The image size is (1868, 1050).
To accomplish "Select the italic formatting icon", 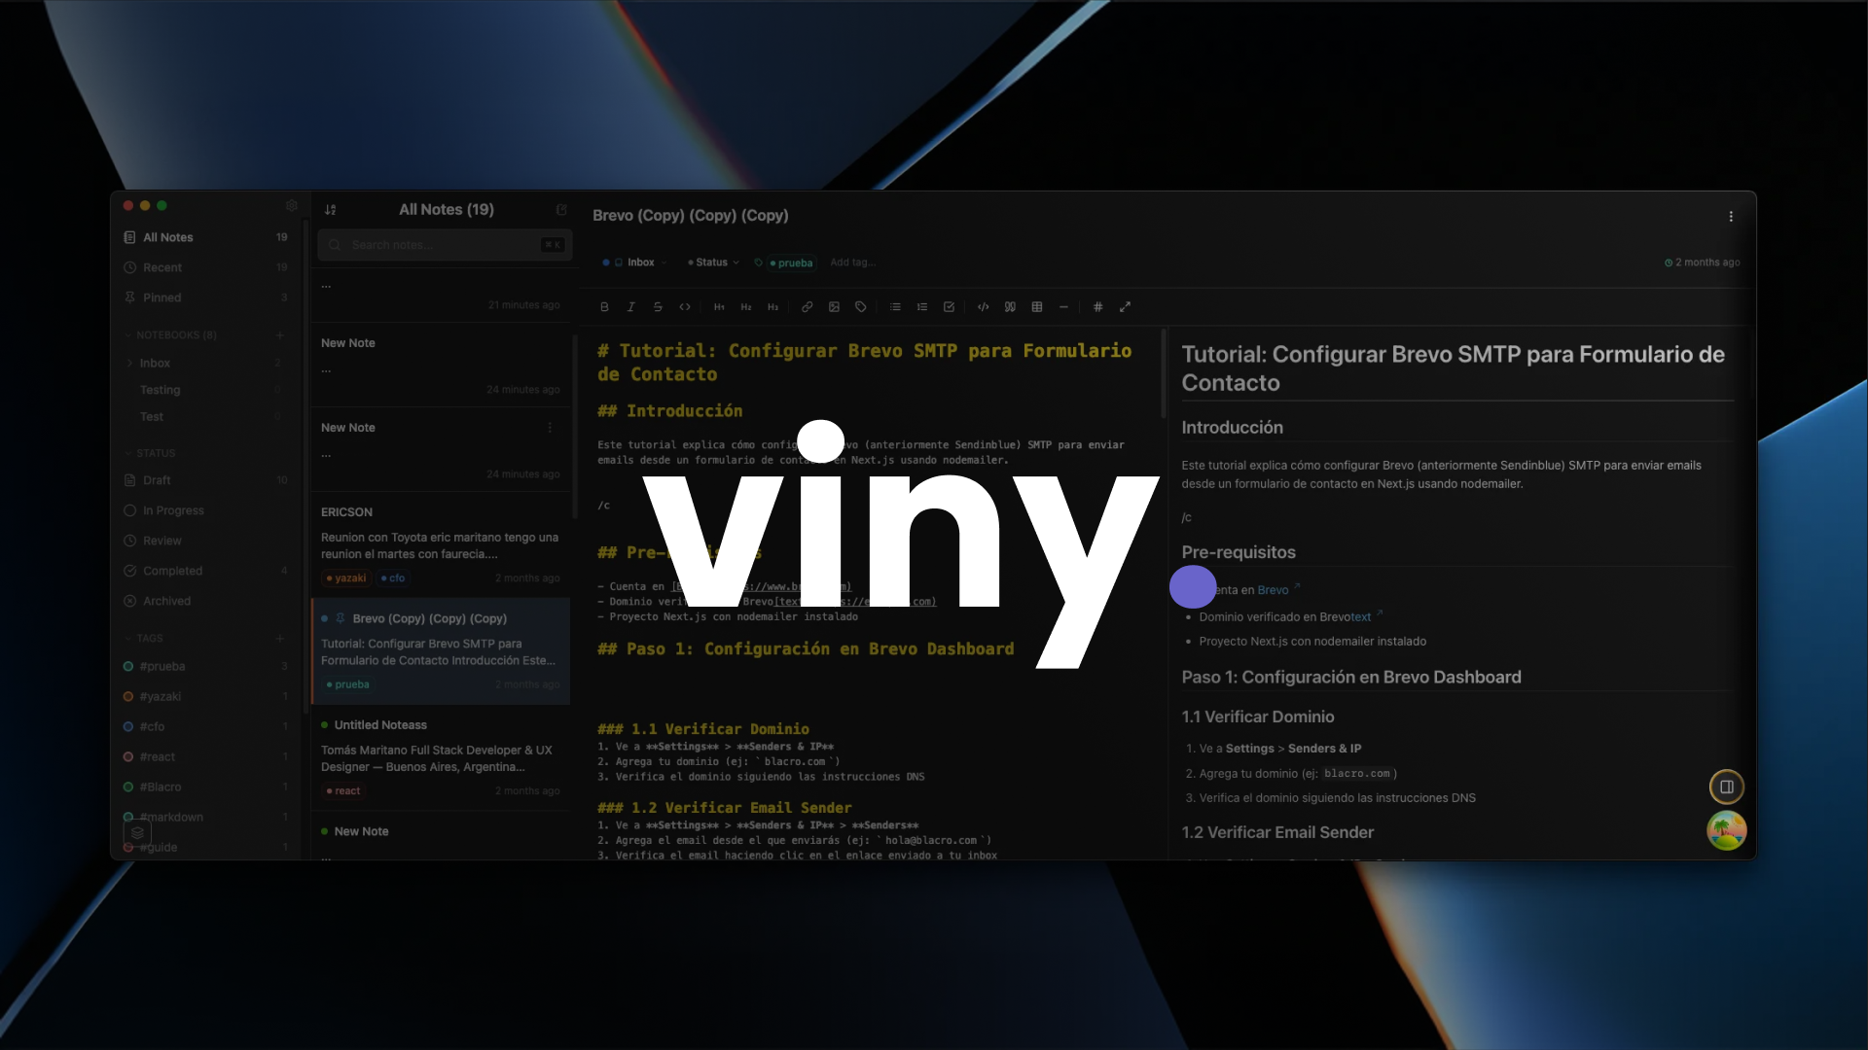I will pyautogui.click(x=630, y=306).
